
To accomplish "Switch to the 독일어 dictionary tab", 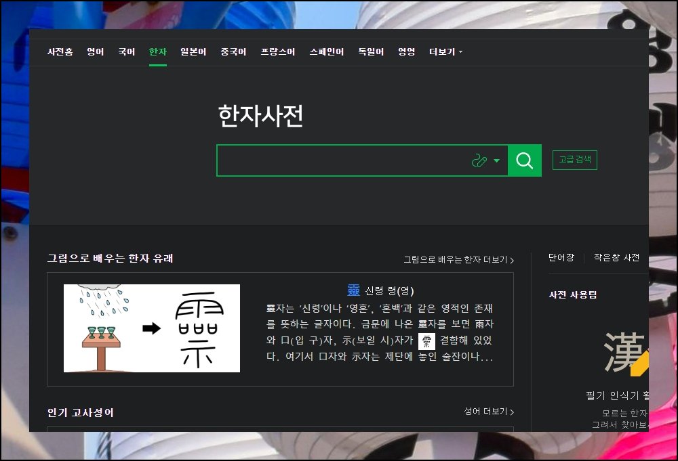I will pos(371,52).
